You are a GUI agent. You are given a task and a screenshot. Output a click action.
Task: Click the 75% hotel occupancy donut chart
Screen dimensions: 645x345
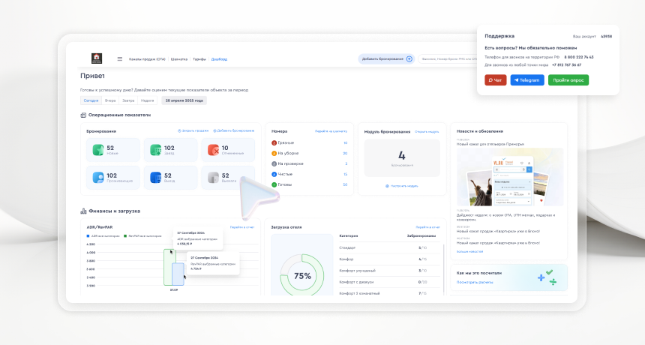302,275
